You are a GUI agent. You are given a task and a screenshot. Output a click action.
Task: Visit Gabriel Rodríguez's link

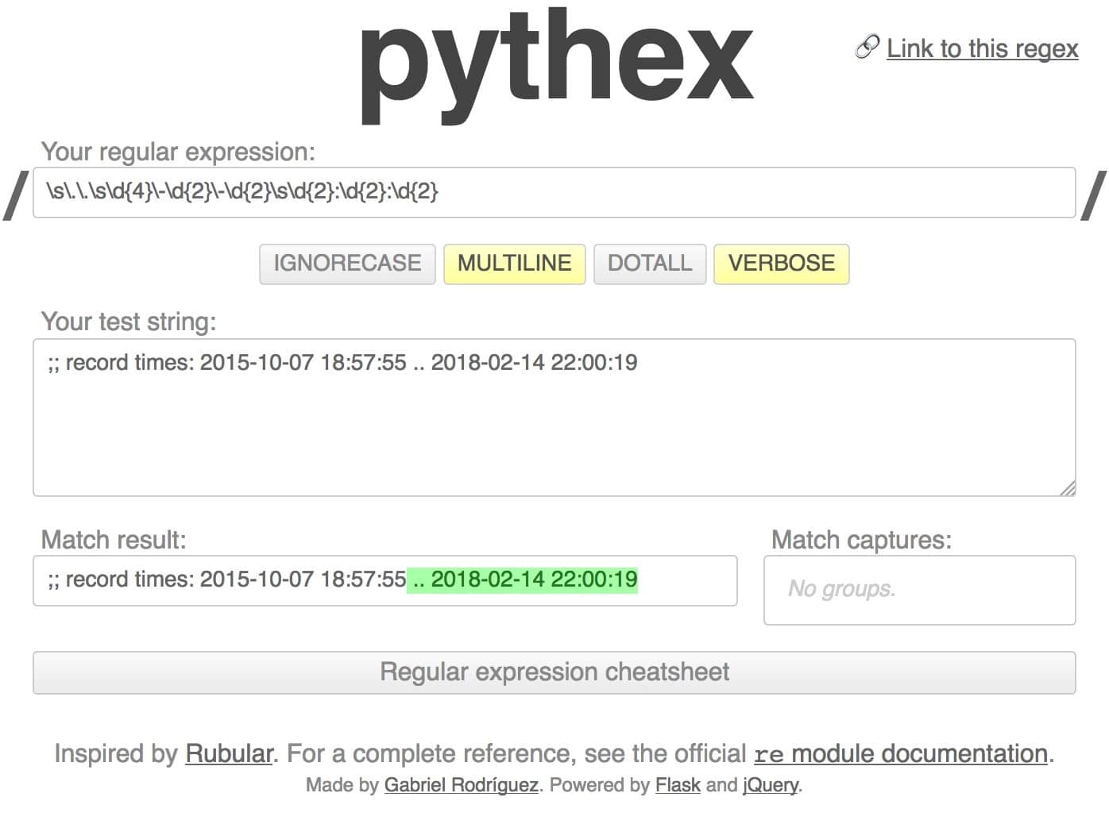[x=461, y=784]
